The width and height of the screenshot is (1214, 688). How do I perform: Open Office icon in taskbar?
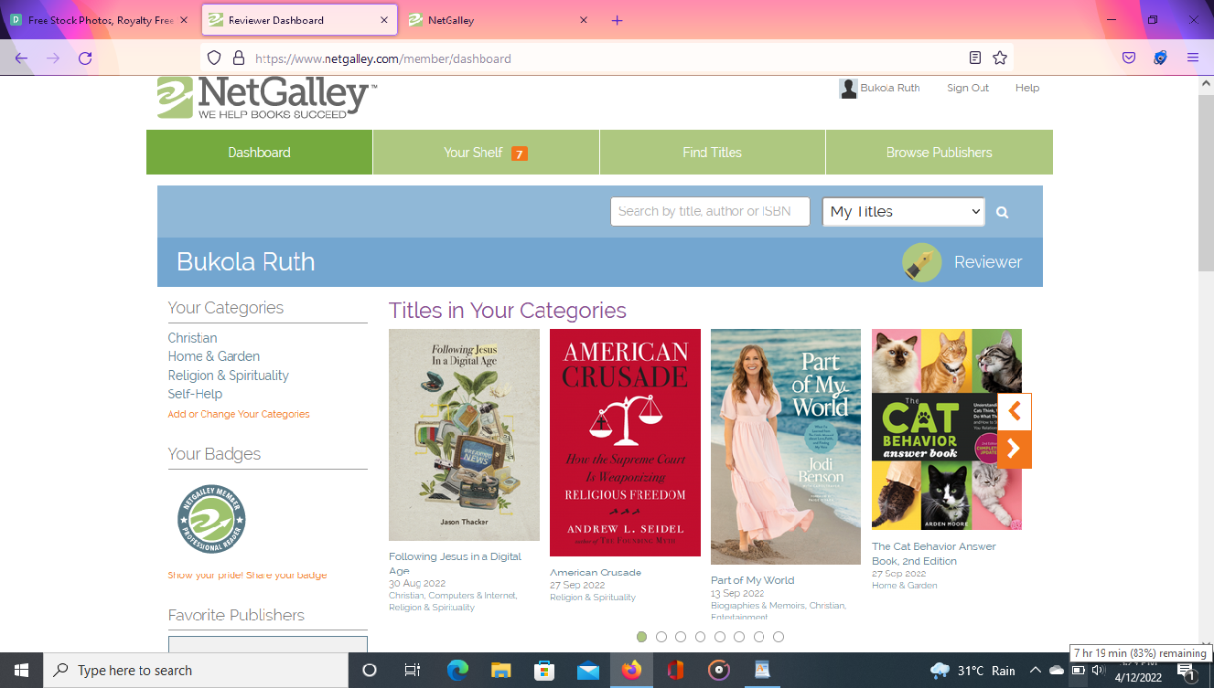click(675, 671)
